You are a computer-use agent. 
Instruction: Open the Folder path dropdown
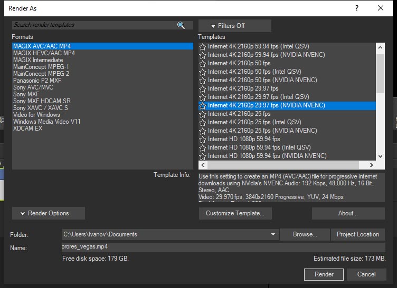click(x=273, y=234)
